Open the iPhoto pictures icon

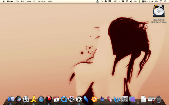pos(72,99)
